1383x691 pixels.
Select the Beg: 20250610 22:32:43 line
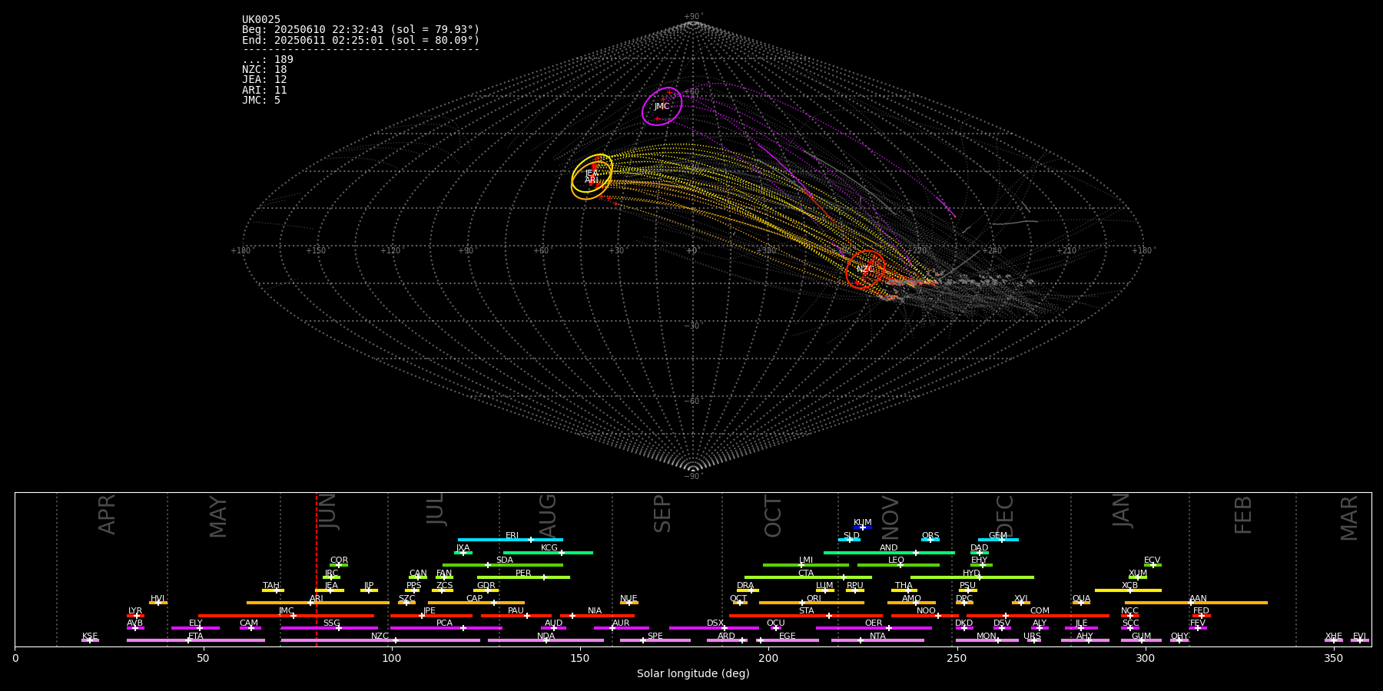[360, 30]
